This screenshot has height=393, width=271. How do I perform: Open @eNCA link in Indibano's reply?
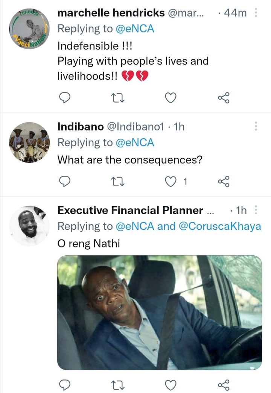click(135, 143)
